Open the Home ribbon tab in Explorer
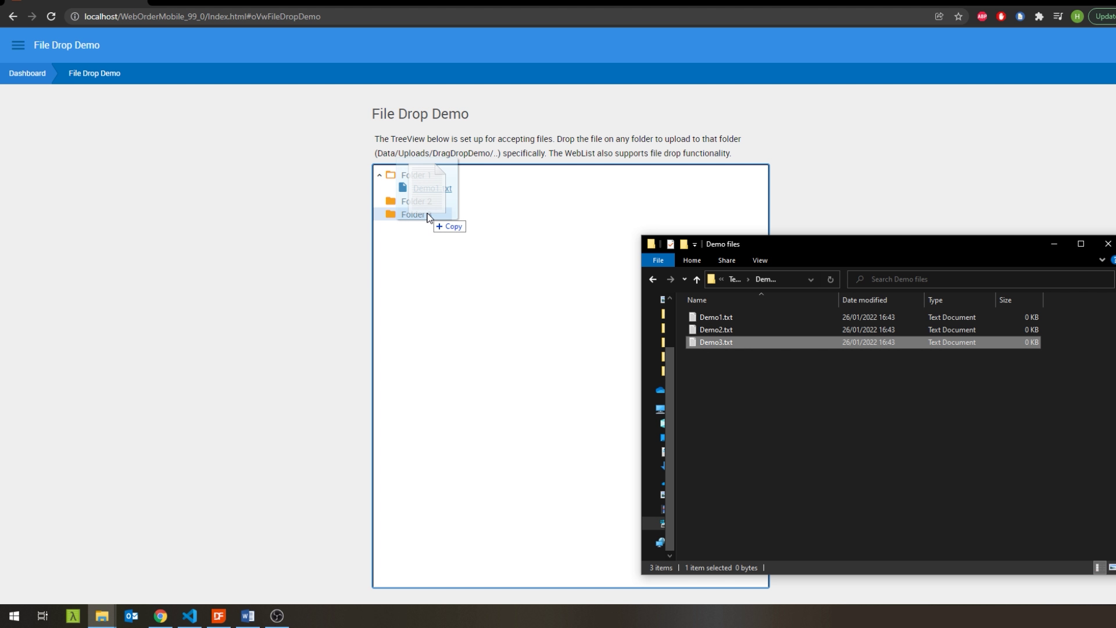 point(692,261)
